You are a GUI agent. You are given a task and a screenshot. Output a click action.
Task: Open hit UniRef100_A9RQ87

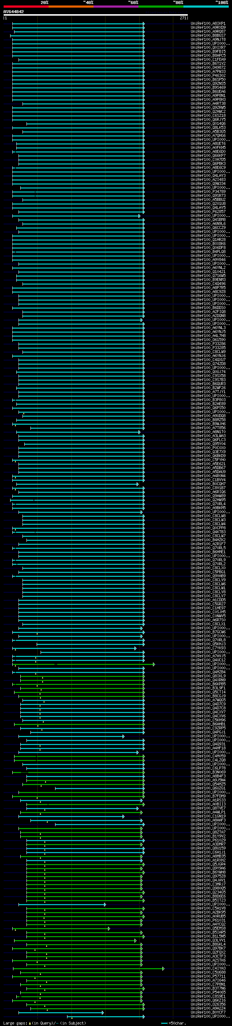pyautogui.click(x=208, y=31)
